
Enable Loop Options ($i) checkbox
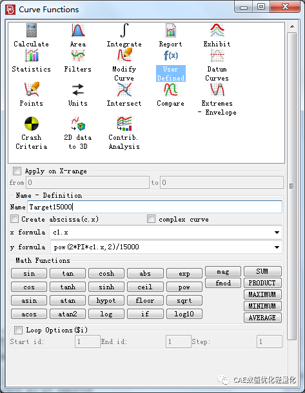point(18,330)
